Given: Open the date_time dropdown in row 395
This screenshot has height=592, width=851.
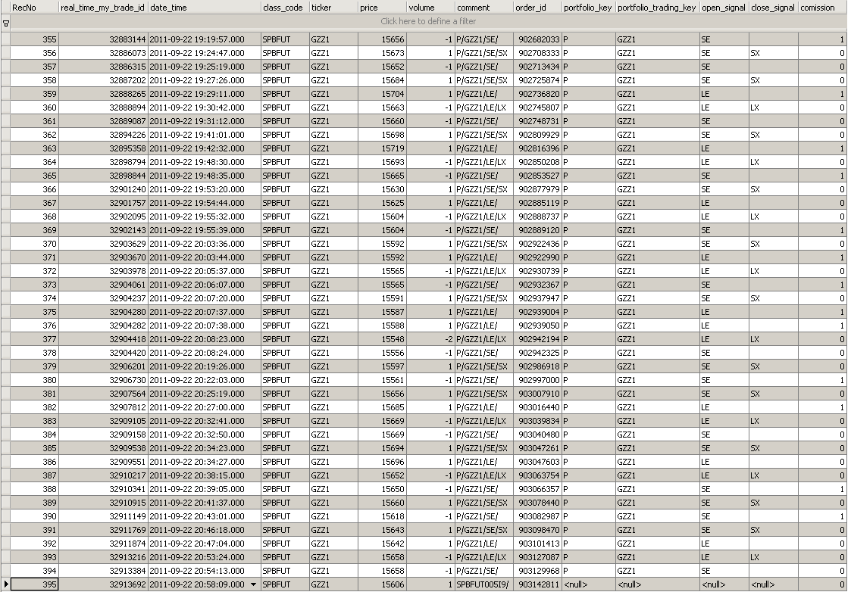Looking at the screenshot, I should tap(253, 584).
